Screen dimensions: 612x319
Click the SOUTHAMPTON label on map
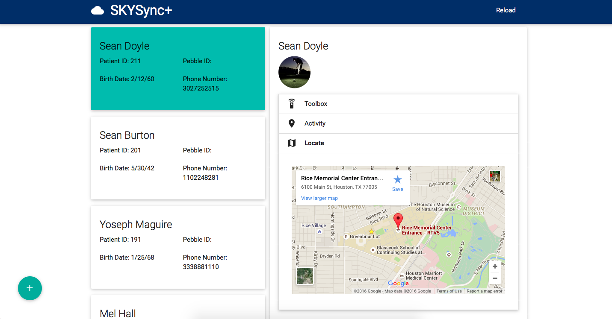tap(346, 207)
